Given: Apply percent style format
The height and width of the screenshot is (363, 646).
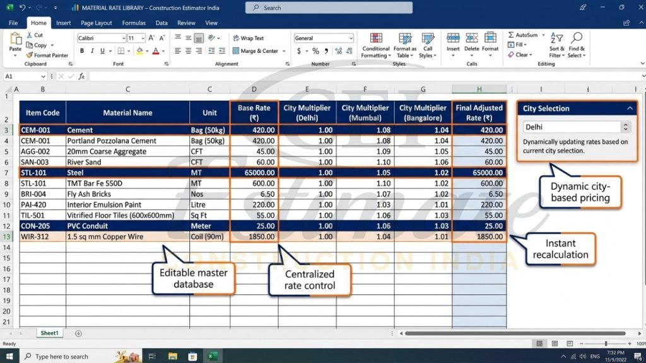Looking at the screenshot, I should (315, 50).
